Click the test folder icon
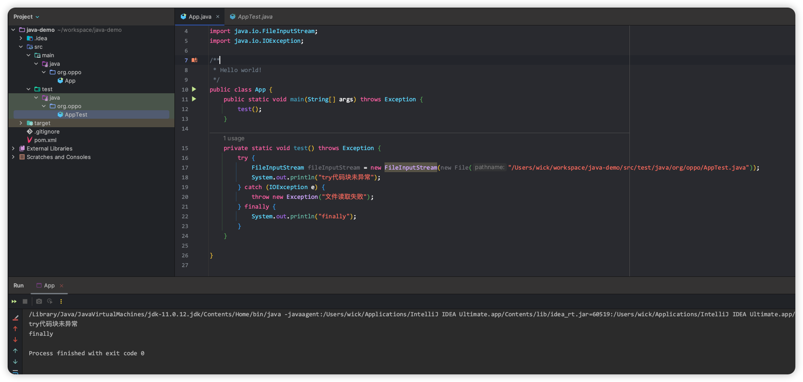803x382 pixels. 37,89
